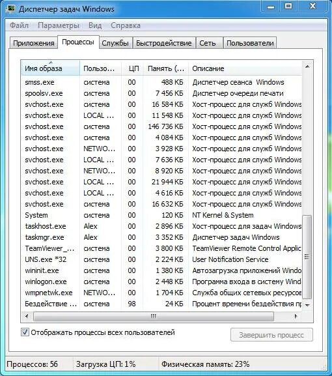This screenshot has width=332, height=376.
Task: Click the 24 КБ memory cell
Action: point(174,304)
